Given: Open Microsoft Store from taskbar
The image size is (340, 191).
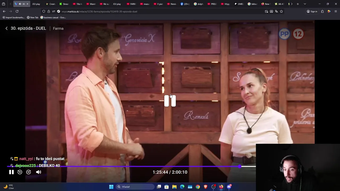Looking at the screenshot, I should tap(167, 187).
